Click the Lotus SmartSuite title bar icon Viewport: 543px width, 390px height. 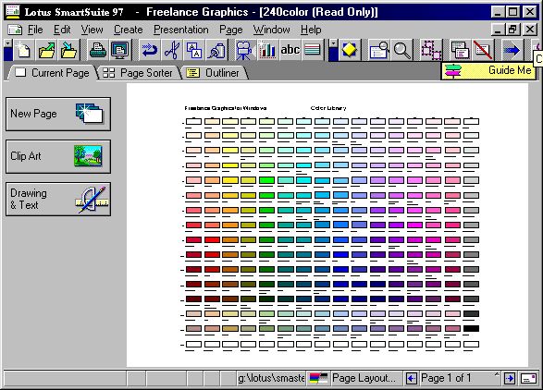tap(13, 11)
